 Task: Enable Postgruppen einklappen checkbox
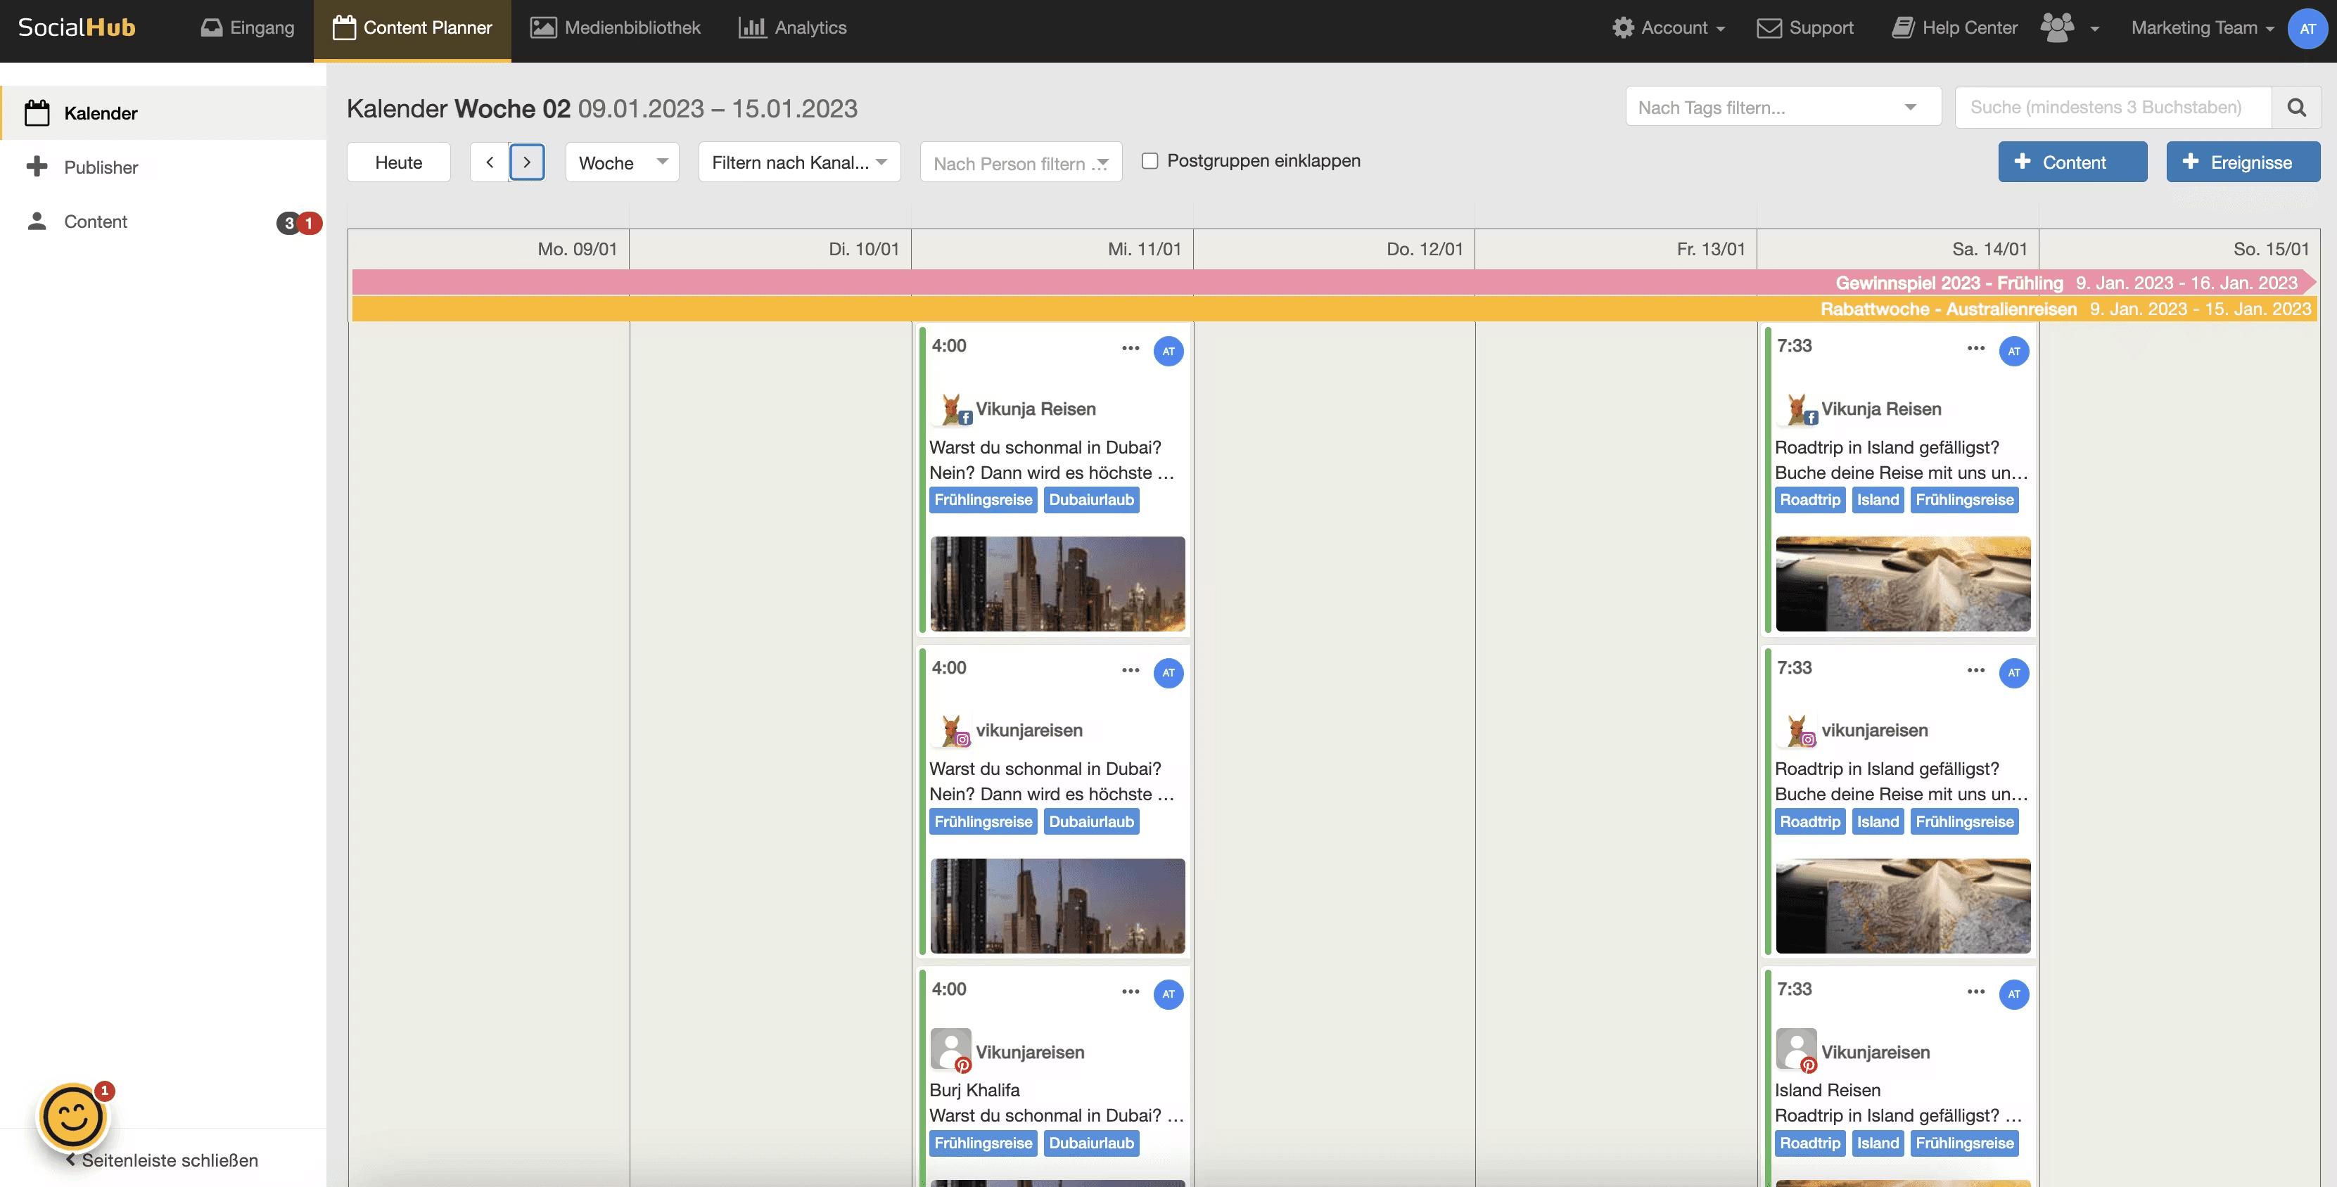(x=1150, y=160)
